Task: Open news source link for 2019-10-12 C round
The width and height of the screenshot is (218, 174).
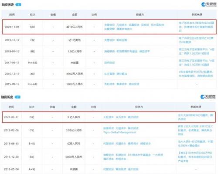Action: [x=196, y=40]
